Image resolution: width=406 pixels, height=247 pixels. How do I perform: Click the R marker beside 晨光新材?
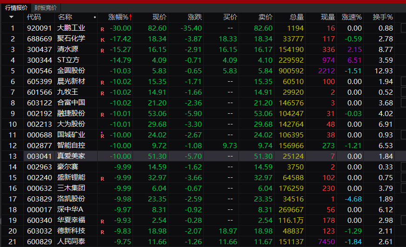click(102, 83)
